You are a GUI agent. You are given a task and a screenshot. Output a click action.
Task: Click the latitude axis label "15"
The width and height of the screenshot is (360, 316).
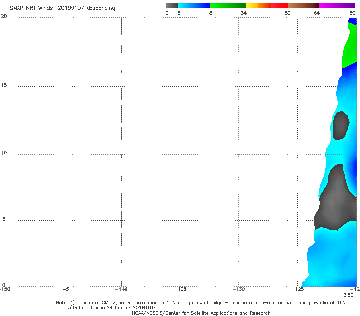tap(4, 85)
